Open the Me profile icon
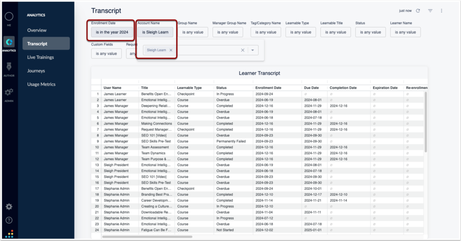The image size is (461, 241). tap(9, 17)
